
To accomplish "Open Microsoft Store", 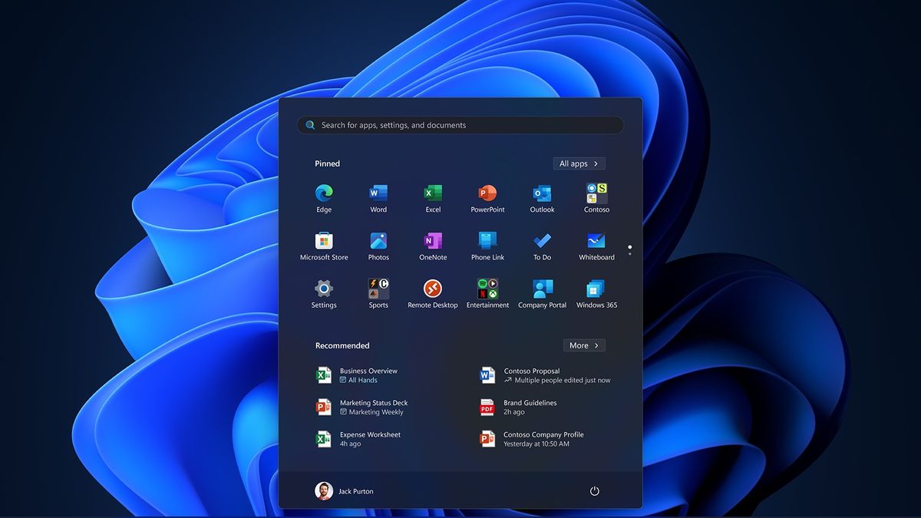I will [x=324, y=240].
